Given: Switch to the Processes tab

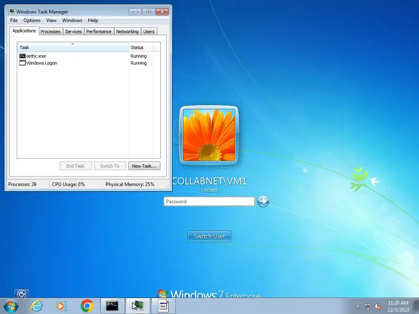Looking at the screenshot, I should 50,31.
